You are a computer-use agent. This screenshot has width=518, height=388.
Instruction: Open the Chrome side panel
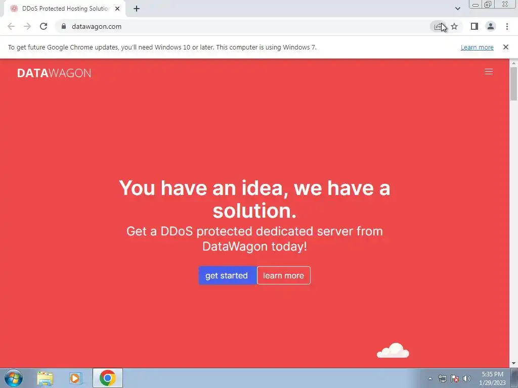(x=474, y=26)
